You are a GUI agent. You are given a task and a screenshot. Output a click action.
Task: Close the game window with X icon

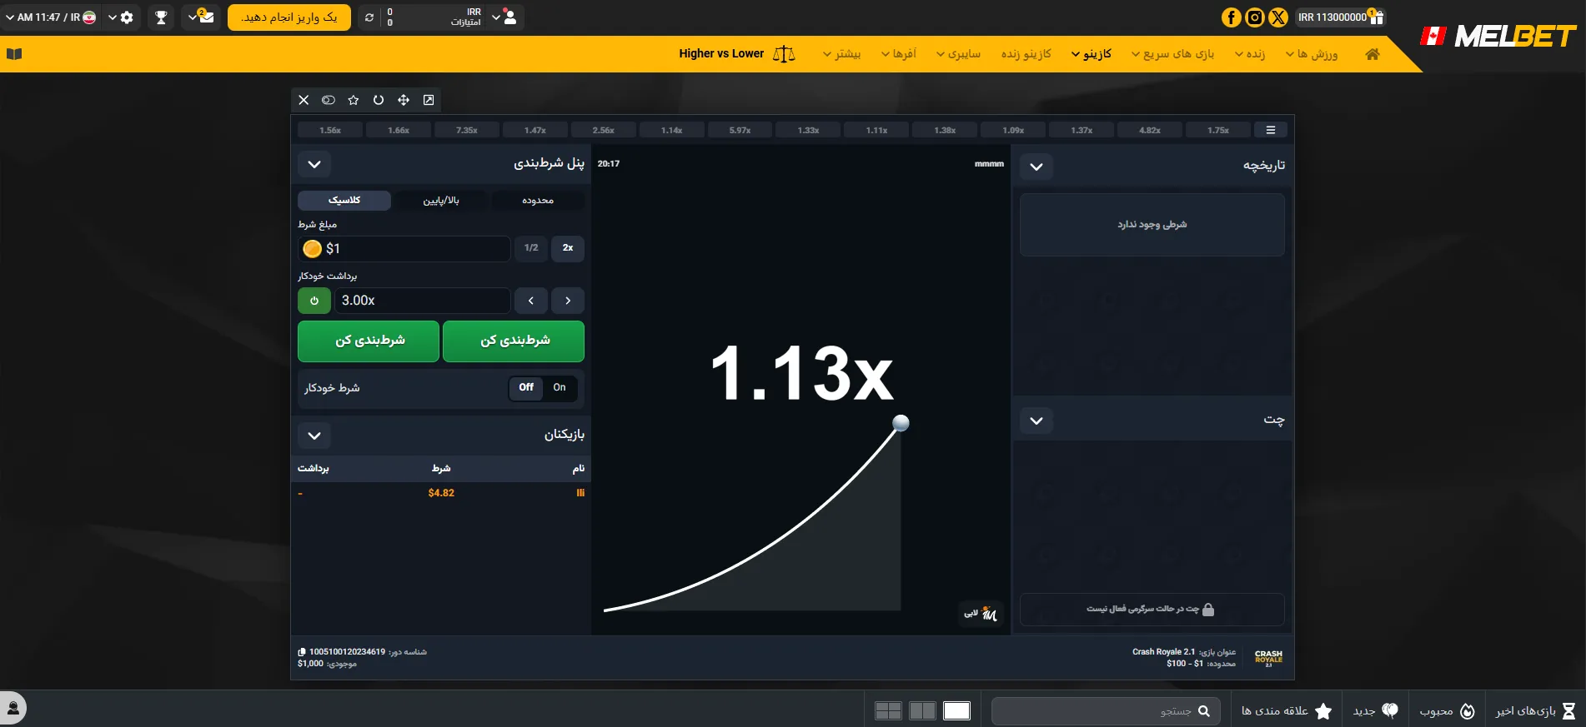304,100
